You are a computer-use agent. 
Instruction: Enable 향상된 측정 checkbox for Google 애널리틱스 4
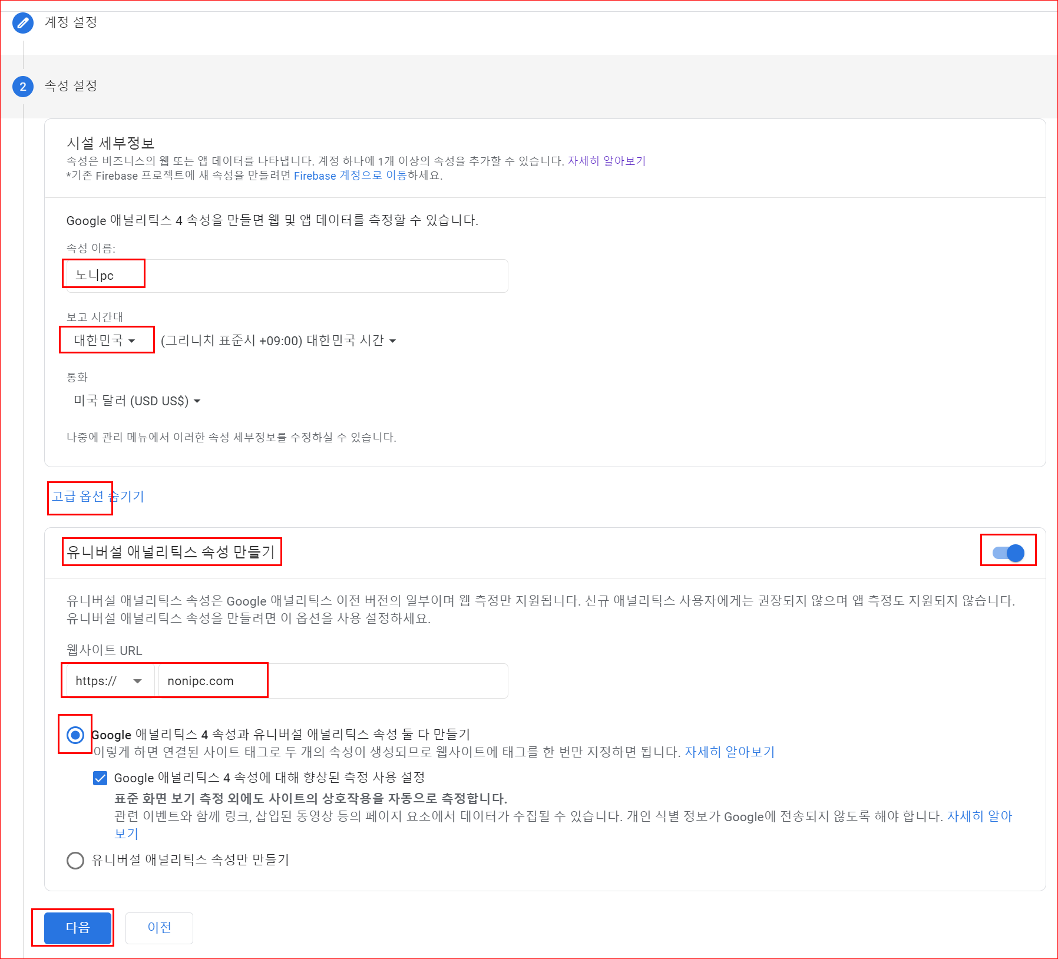click(x=101, y=778)
